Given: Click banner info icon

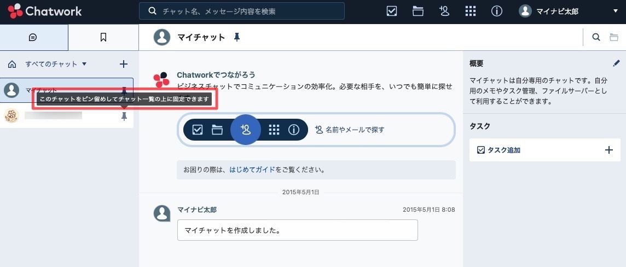Looking at the screenshot, I should click(x=294, y=130).
